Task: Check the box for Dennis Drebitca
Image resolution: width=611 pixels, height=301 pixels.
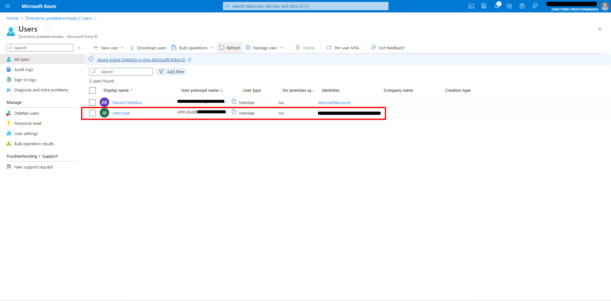Action: click(x=92, y=103)
